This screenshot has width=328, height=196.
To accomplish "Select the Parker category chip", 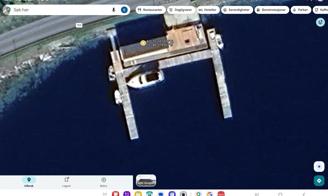I will click(x=301, y=10).
